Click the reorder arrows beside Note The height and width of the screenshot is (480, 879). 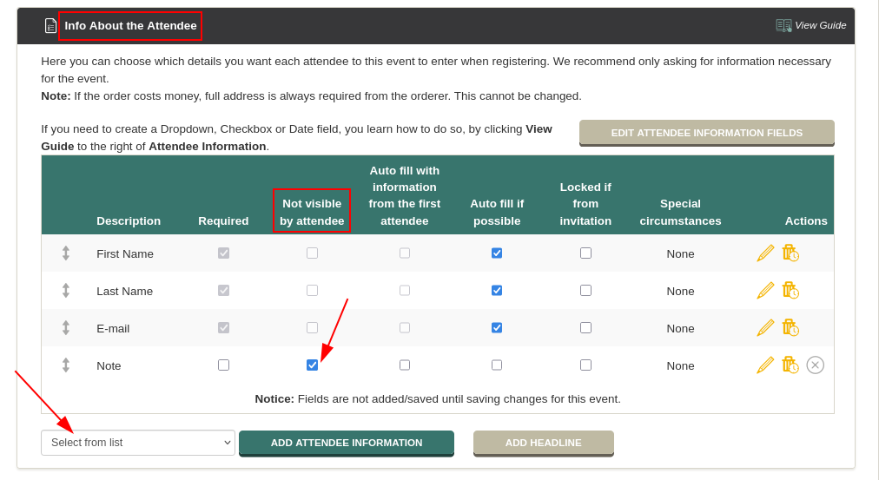coord(66,365)
